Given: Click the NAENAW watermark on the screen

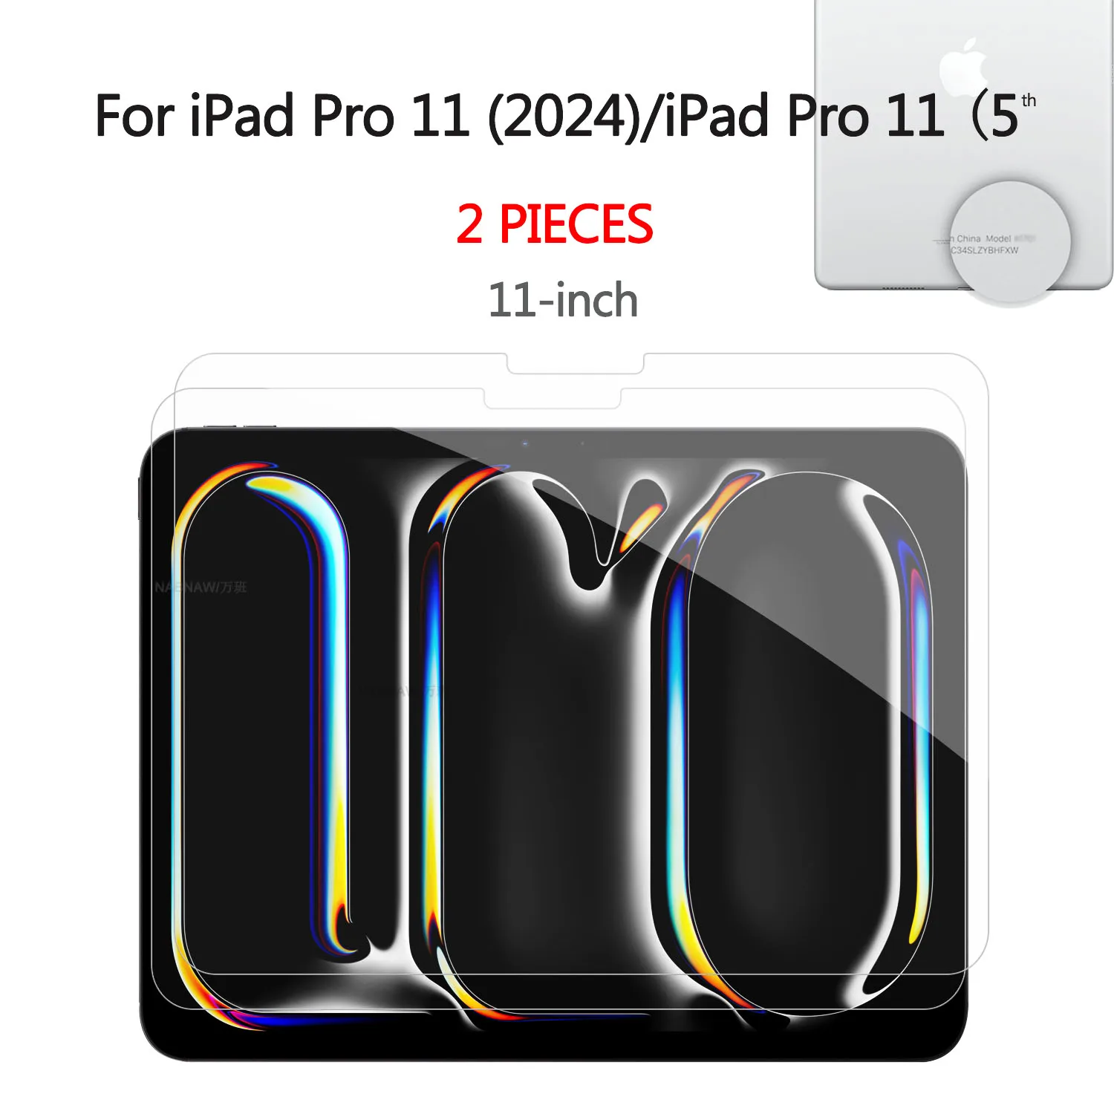Looking at the screenshot, I should coord(201,587).
